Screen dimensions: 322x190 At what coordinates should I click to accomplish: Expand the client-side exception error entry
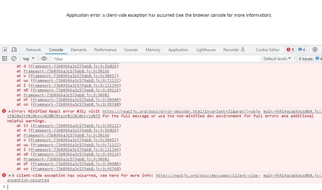(x=10, y=175)
